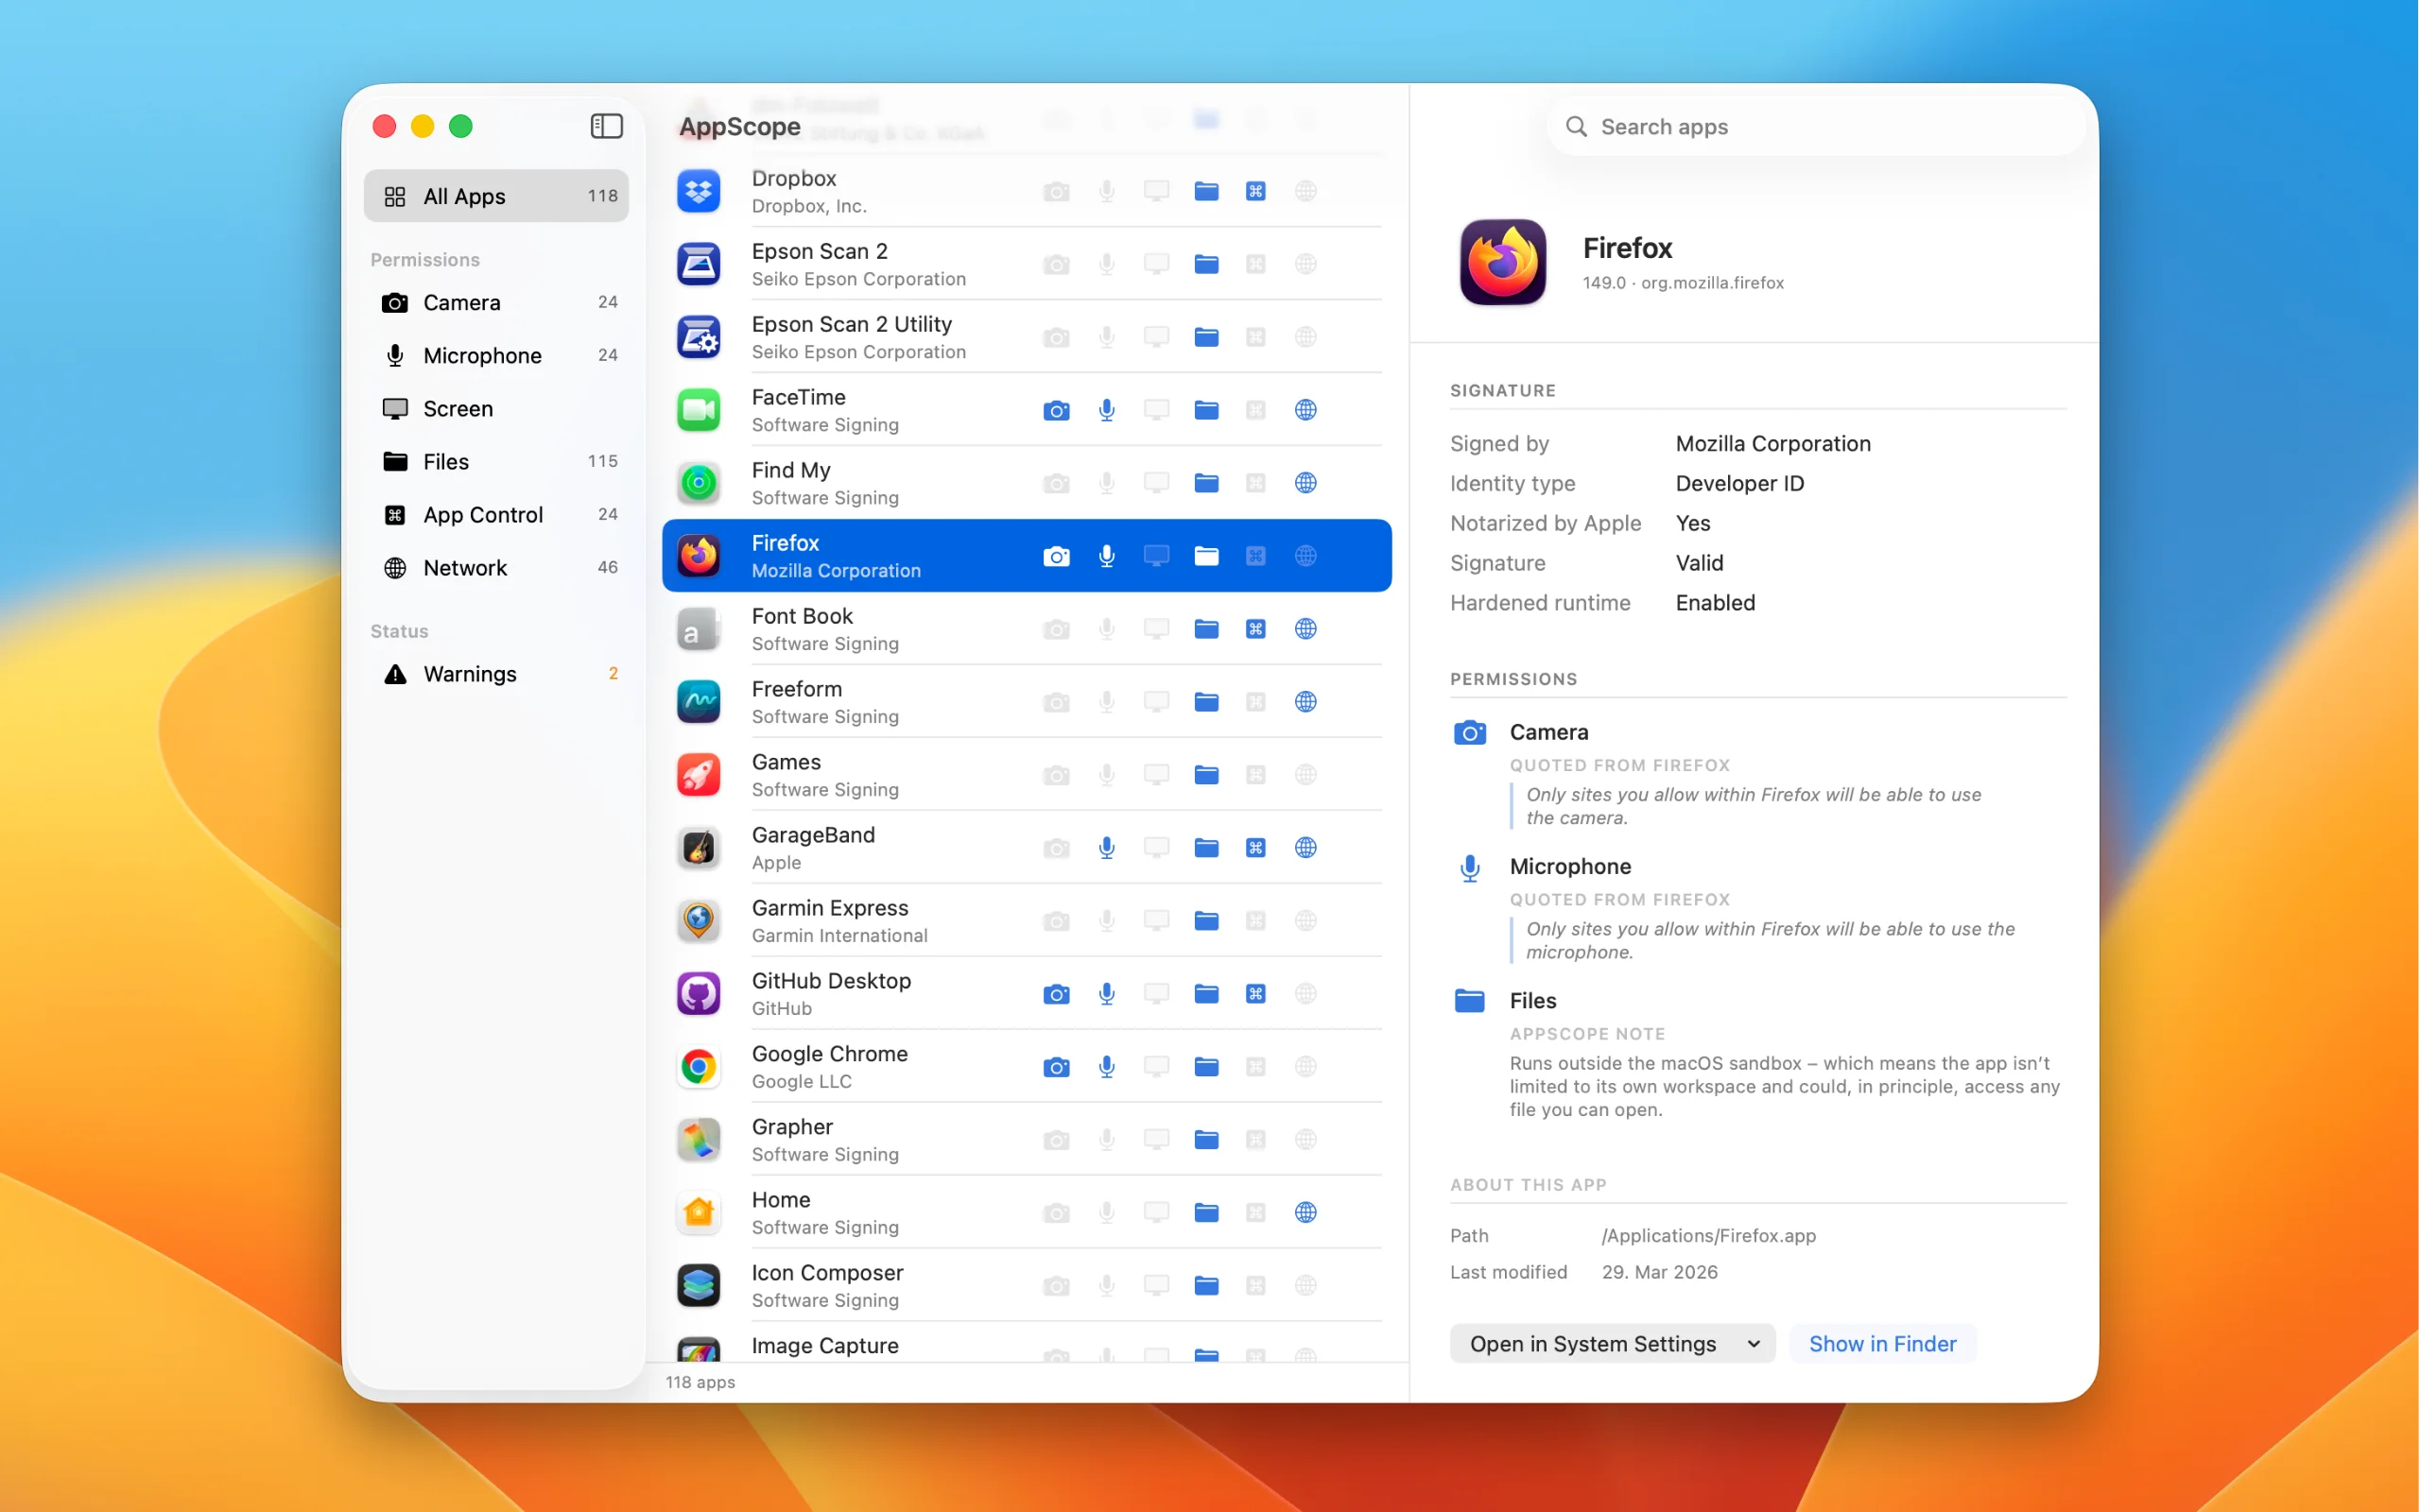Click Freeform's network globe icon

point(1305,702)
